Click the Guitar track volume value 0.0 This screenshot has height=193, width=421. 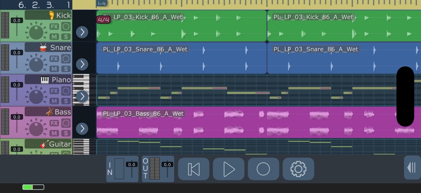pos(16,149)
